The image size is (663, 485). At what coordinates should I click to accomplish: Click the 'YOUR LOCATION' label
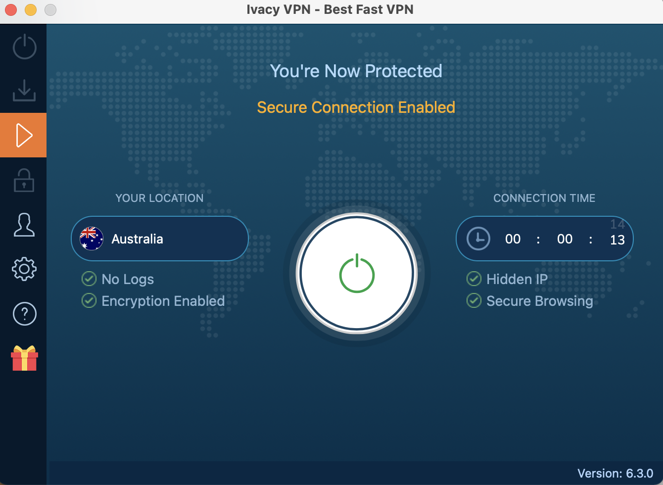[x=159, y=198]
